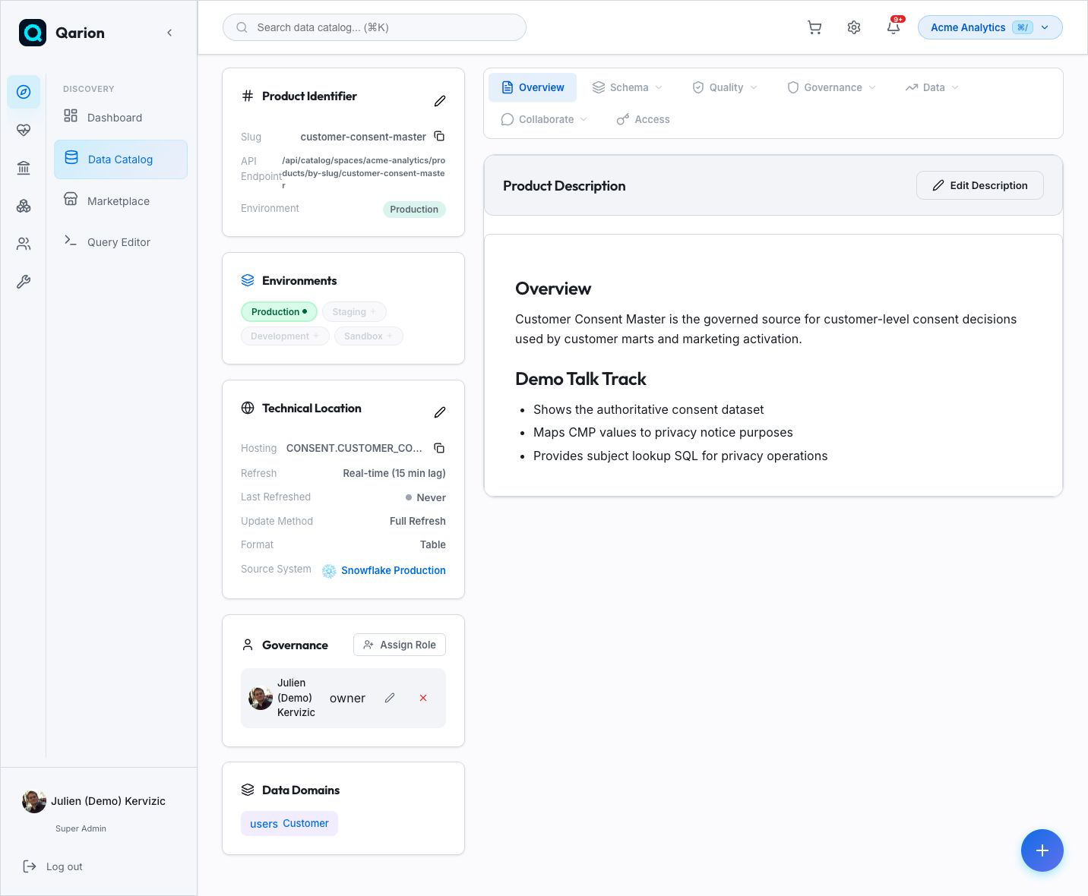Edit the owner role pencil icon
Image resolution: width=1088 pixels, height=896 pixels.
pyautogui.click(x=390, y=698)
